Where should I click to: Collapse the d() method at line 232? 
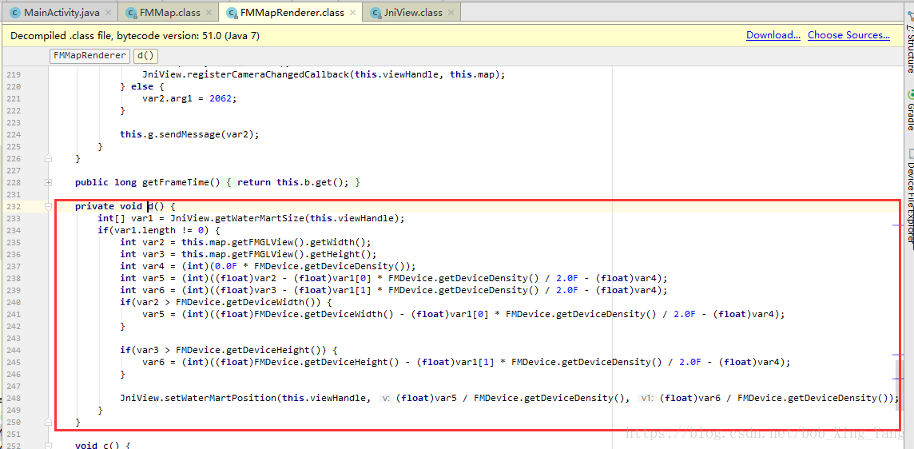click(x=49, y=206)
